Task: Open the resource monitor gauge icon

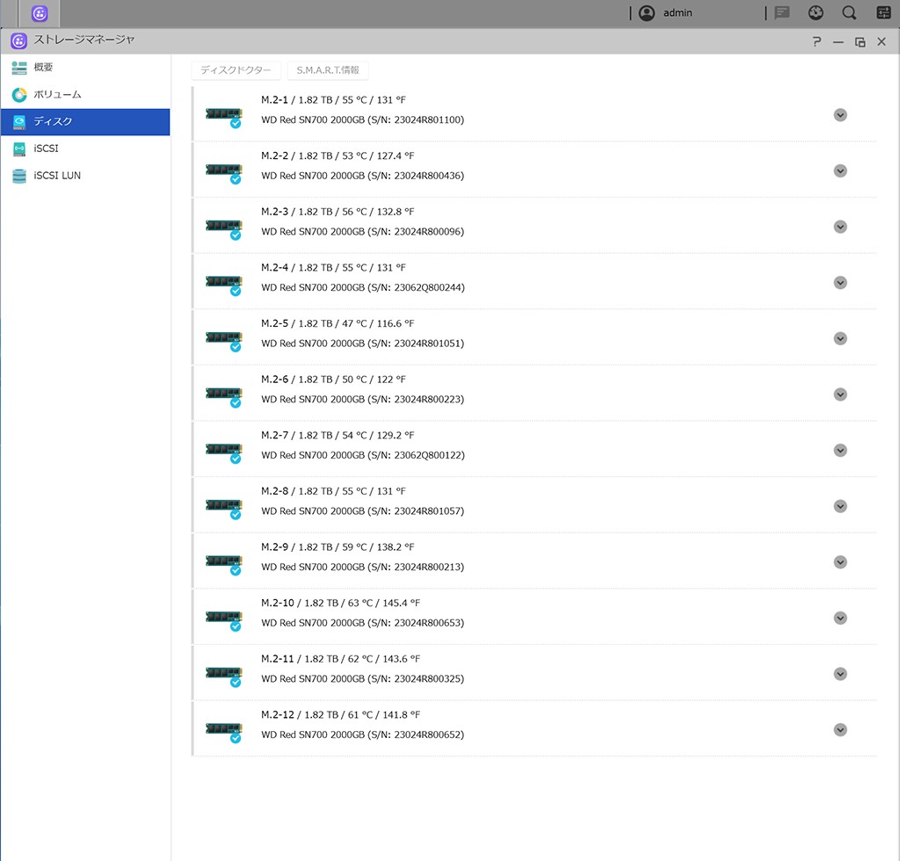Action: pyautogui.click(x=816, y=12)
